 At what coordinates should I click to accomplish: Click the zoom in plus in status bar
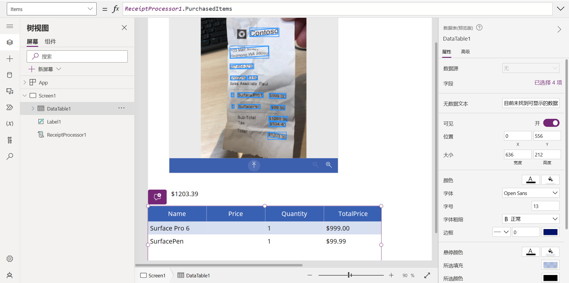[x=391, y=275]
